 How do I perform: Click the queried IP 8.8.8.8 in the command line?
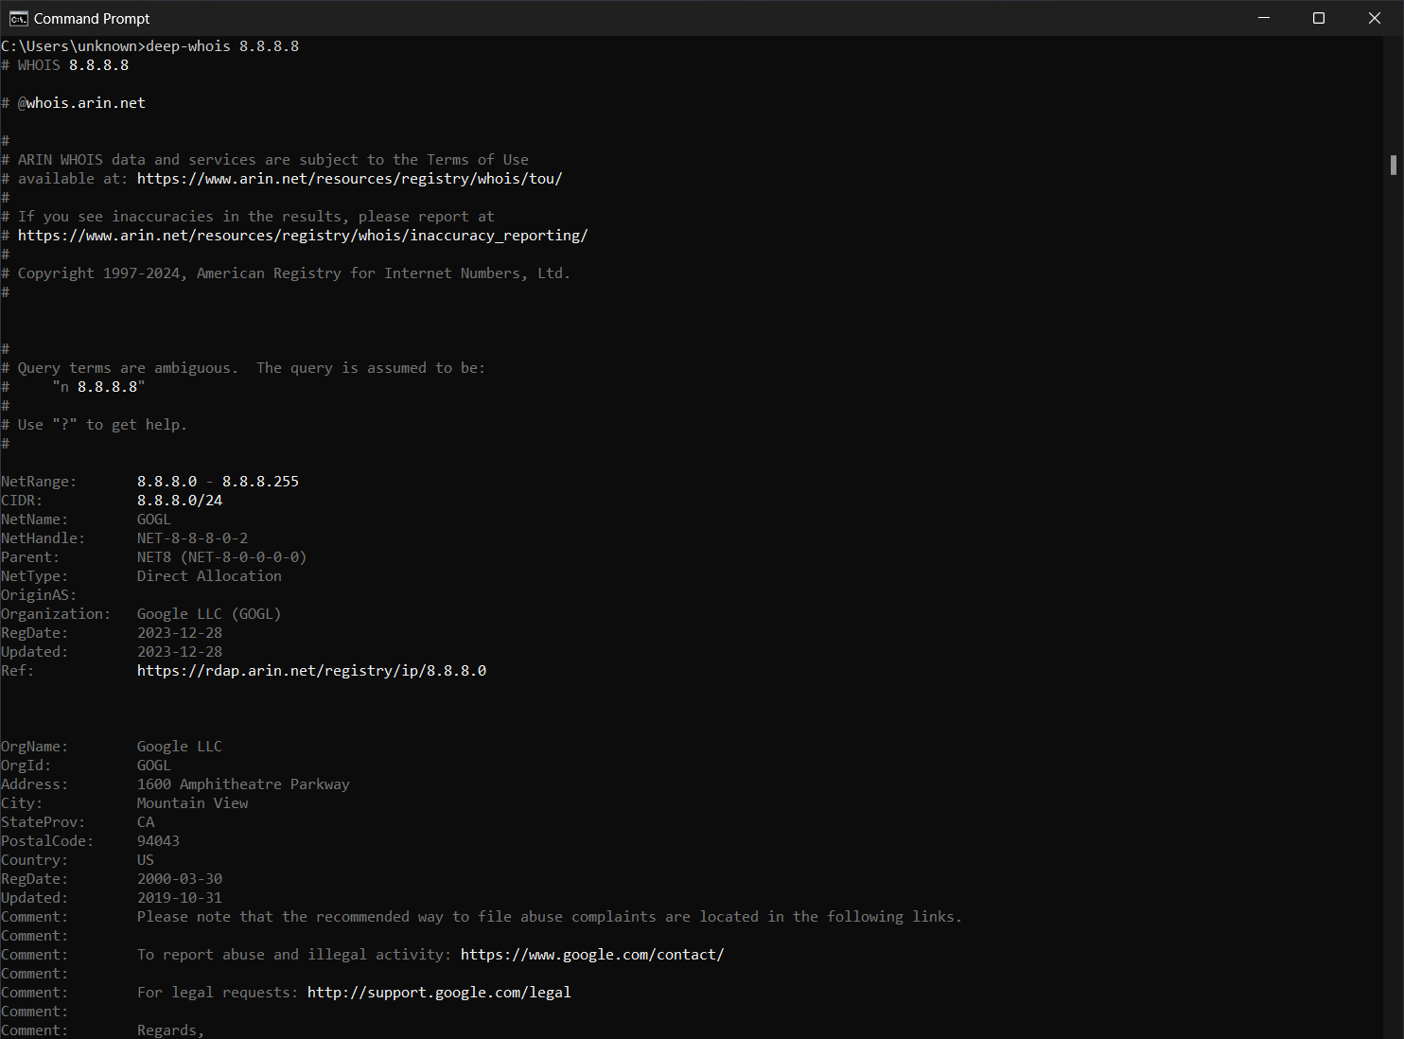tap(270, 45)
